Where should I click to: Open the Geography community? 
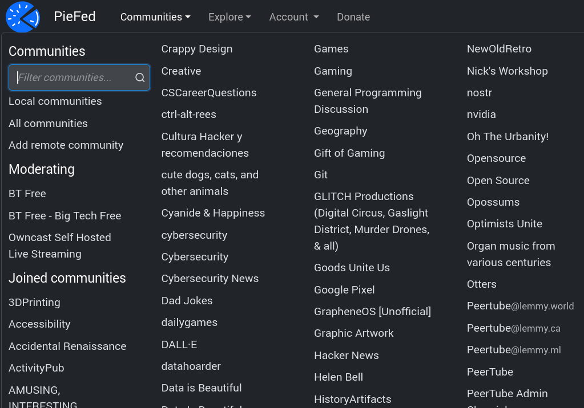[x=340, y=131]
